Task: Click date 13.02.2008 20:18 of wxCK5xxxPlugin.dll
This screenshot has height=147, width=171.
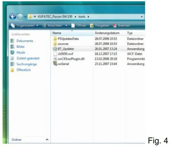Action: (106, 59)
